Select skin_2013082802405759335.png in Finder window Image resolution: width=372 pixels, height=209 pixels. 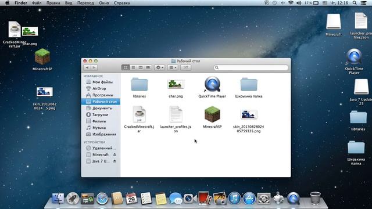[249, 114]
